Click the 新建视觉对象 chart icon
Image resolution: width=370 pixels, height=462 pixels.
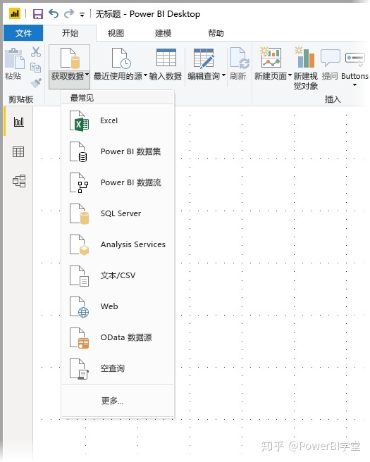(x=305, y=57)
